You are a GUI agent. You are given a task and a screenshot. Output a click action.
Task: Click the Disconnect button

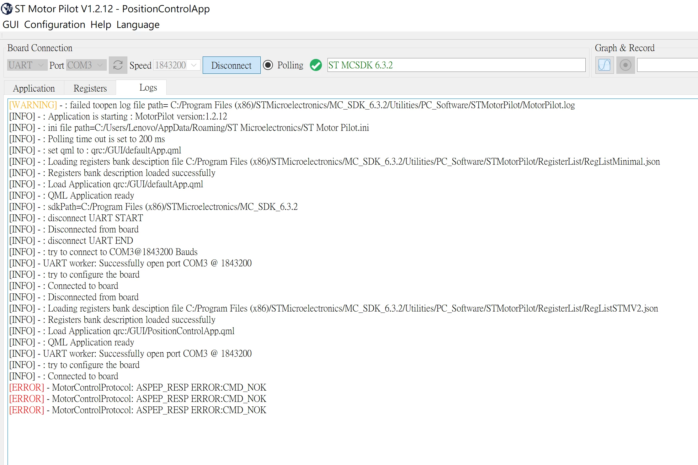231,65
